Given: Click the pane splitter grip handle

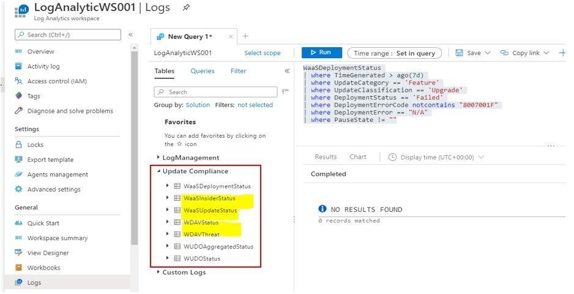Looking at the screenshot, I should (294, 219).
